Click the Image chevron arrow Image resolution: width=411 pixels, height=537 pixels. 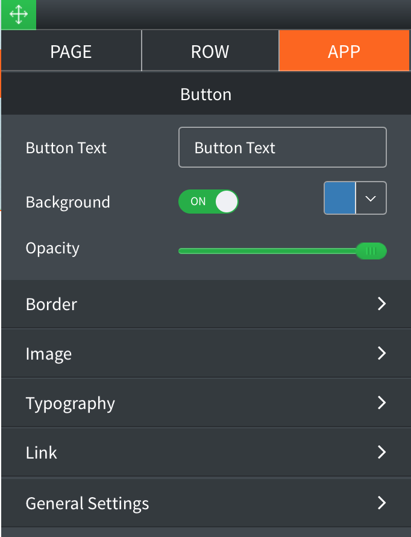coord(381,354)
